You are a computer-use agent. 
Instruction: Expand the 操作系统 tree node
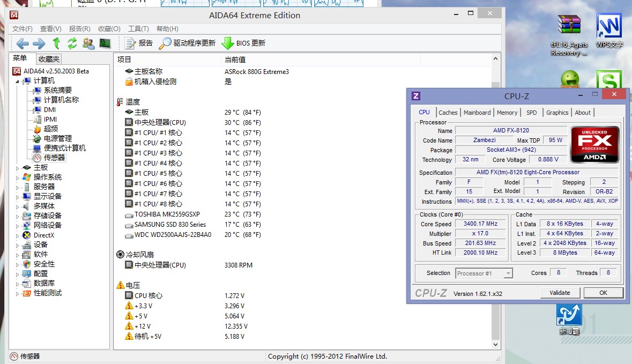(17, 177)
